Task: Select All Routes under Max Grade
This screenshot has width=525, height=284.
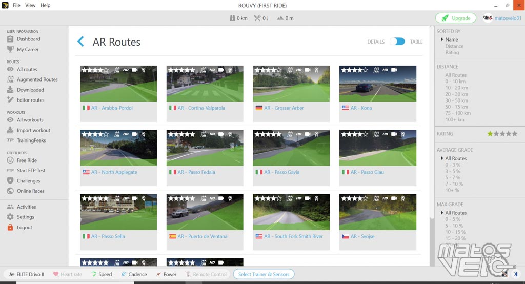Action: click(x=456, y=213)
